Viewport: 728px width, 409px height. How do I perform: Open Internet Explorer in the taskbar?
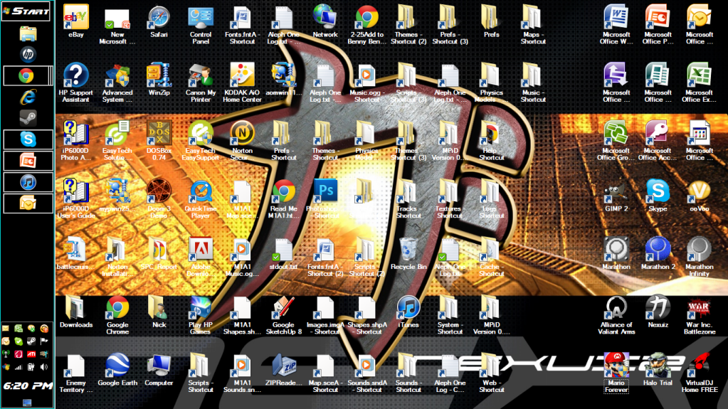27,97
